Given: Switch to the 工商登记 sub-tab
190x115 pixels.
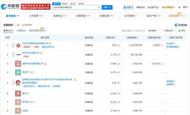Looking at the screenshot, I should 21,31.
